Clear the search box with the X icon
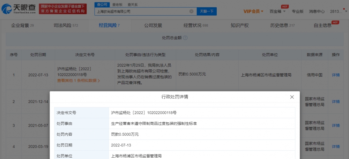The width and height of the screenshot is (349, 159). [191, 12]
